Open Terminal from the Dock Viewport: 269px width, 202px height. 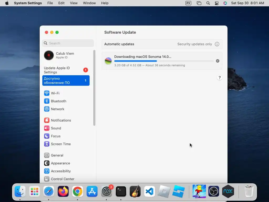click(121, 191)
